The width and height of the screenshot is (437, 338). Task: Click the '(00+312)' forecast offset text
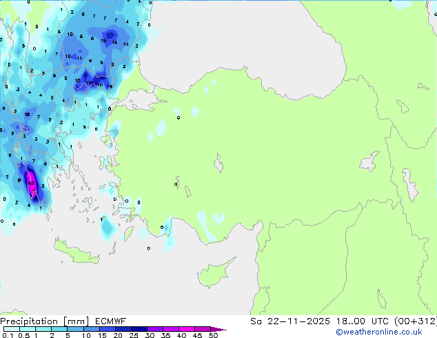click(416, 321)
